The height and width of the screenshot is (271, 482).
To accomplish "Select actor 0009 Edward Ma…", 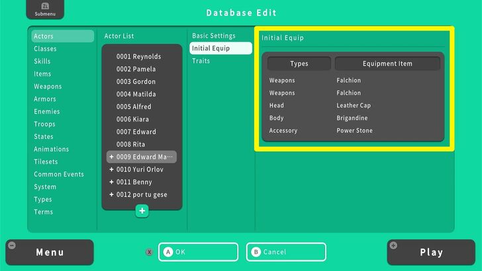I will tap(142, 157).
